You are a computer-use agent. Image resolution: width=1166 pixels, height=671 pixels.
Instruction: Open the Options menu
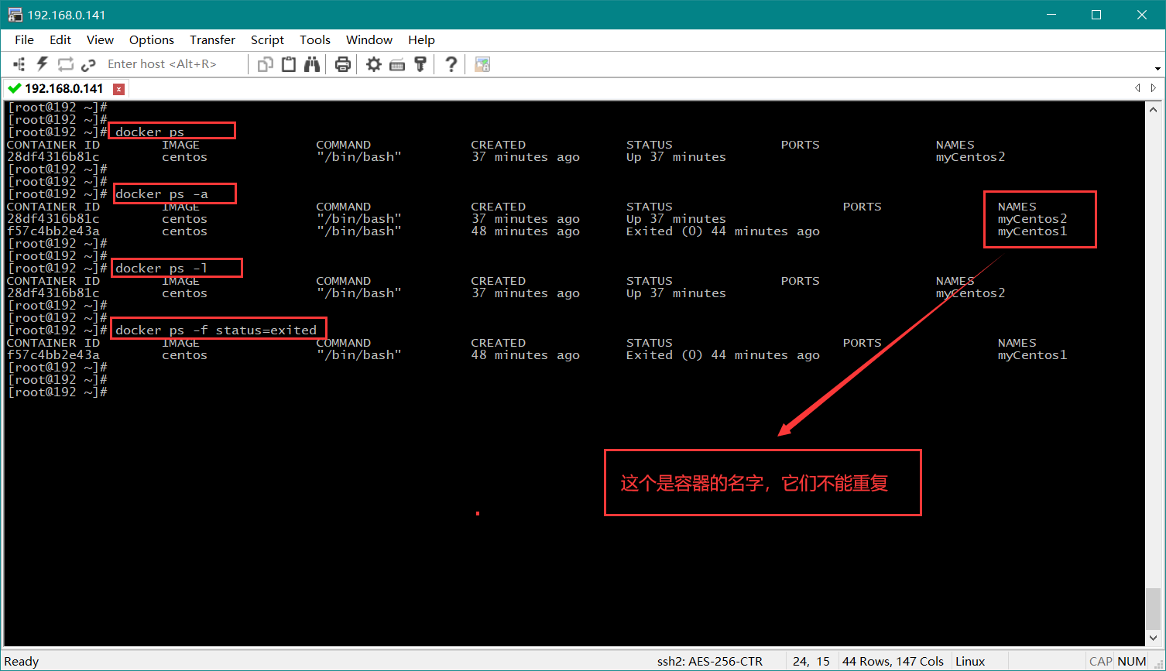pyautogui.click(x=152, y=39)
